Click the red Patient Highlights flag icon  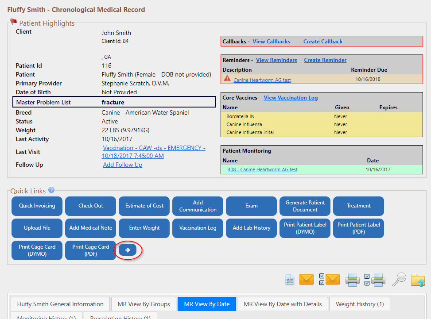click(x=13, y=22)
